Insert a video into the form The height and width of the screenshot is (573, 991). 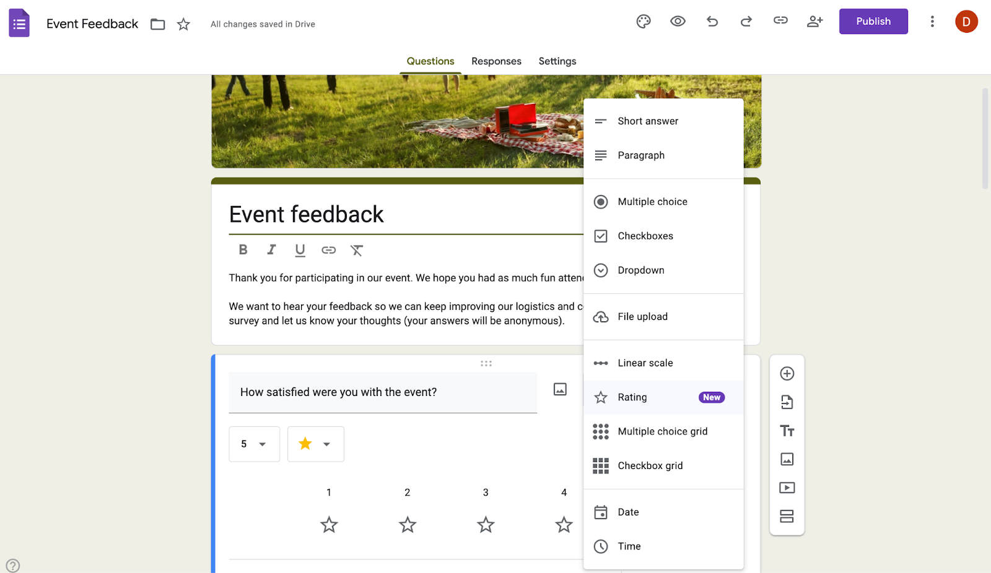coord(787,488)
